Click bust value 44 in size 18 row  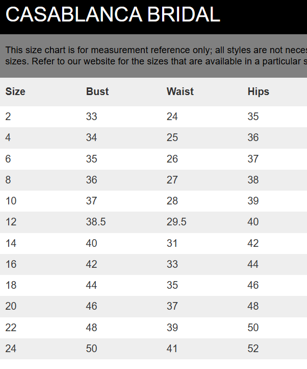tap(91, 285)
